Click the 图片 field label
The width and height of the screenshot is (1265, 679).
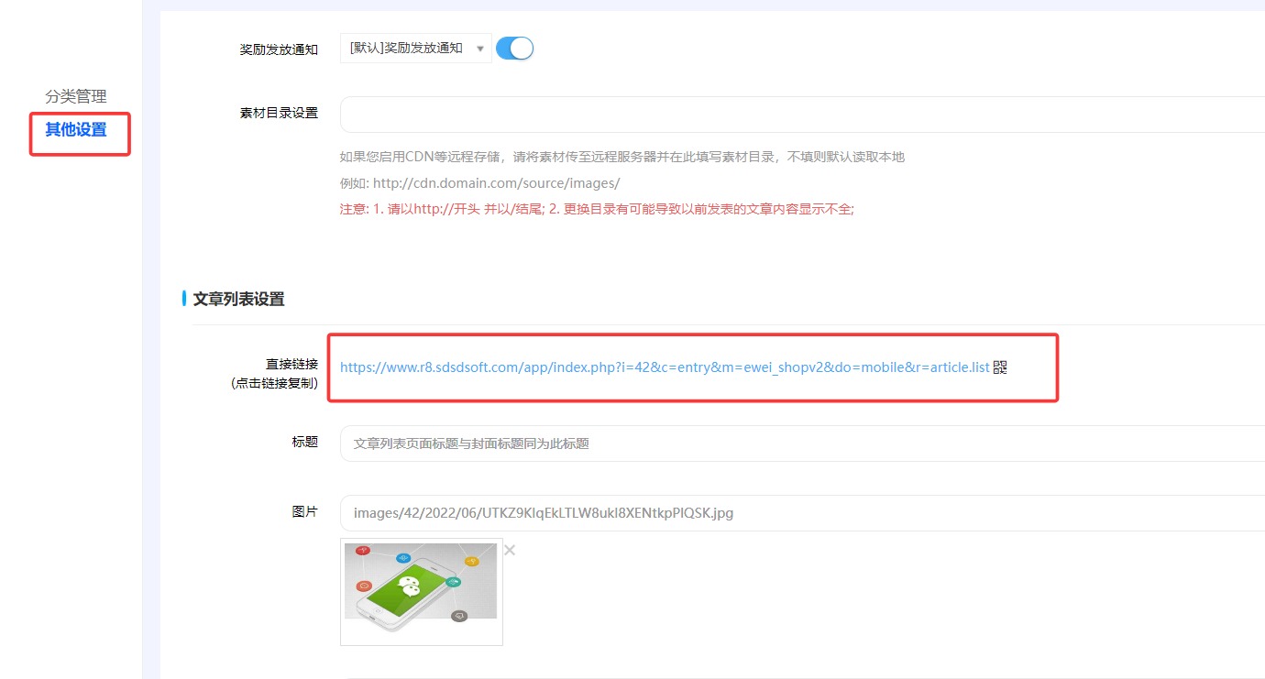[304, 511]
